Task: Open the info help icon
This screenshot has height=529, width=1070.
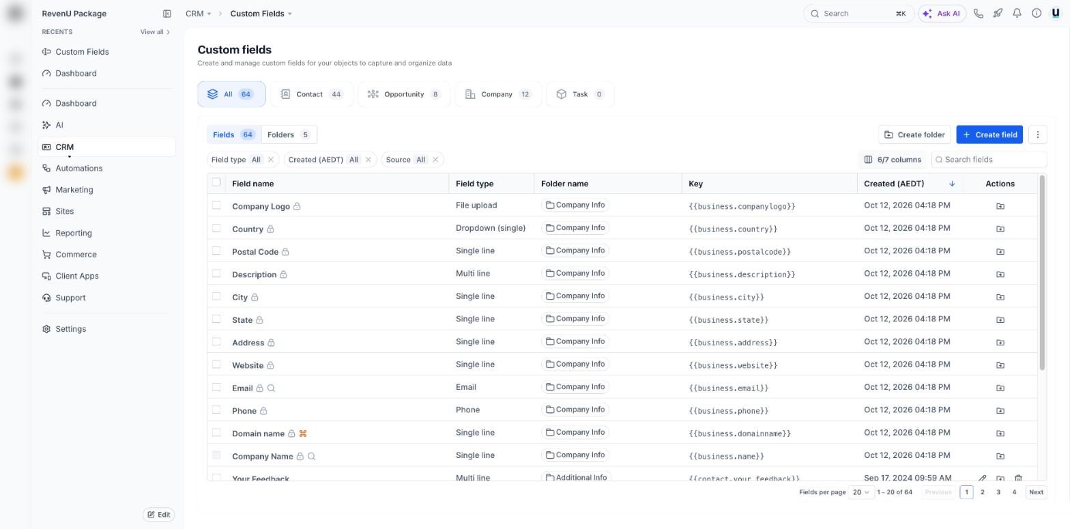Action: (1037, 14)
